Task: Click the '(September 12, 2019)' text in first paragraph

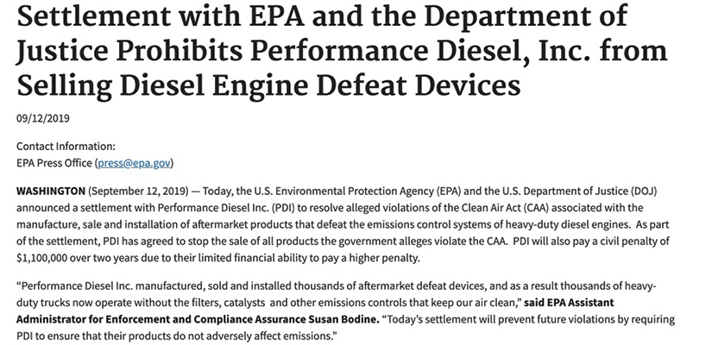Action: 138,191
